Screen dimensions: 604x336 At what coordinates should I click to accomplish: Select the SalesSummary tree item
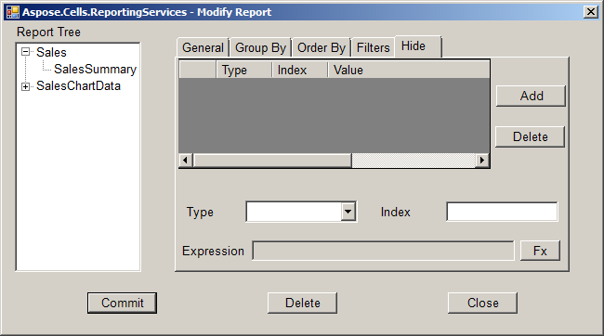point(95,70)
